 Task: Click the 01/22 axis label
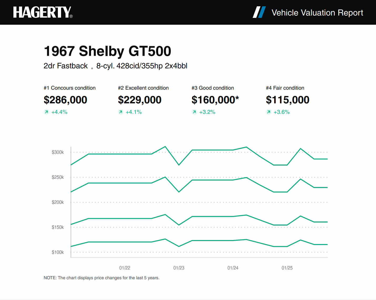[125, 268]
